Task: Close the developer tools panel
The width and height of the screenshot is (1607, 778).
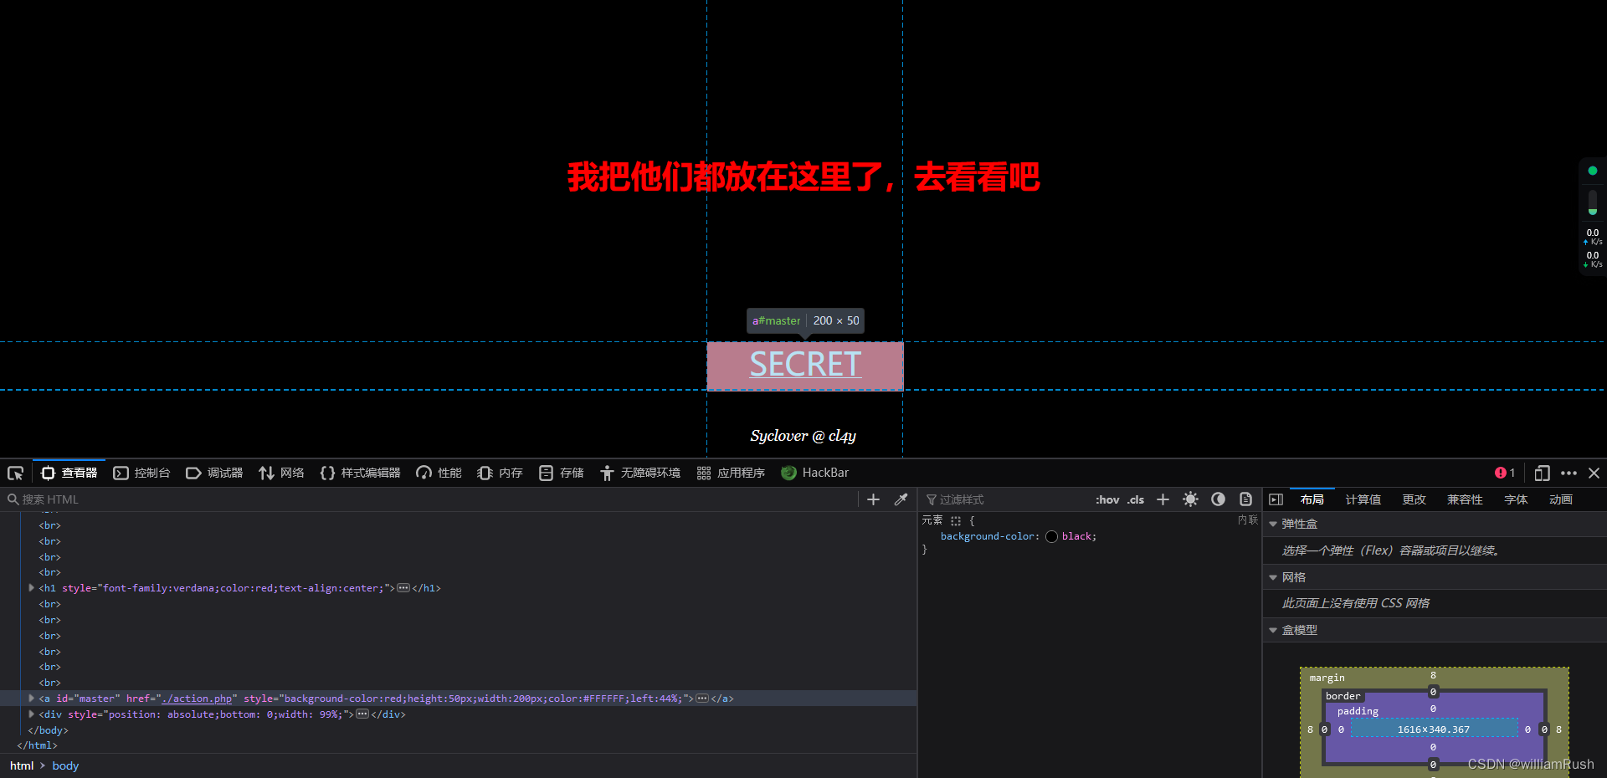Action: [1594, 473]
